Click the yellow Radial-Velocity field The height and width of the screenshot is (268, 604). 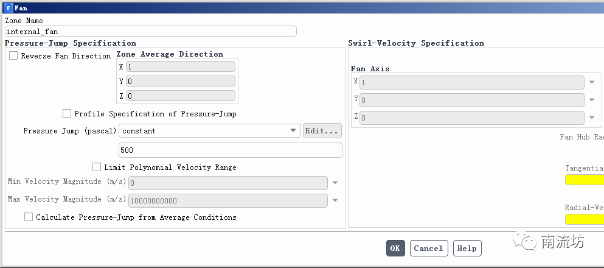pos(585,219)
